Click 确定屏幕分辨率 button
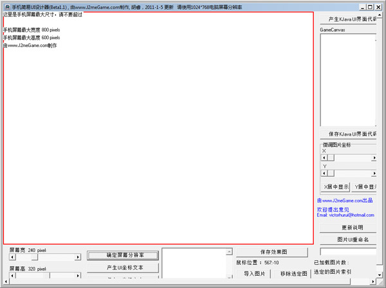 pyautogui.click(x=123, y=255)
